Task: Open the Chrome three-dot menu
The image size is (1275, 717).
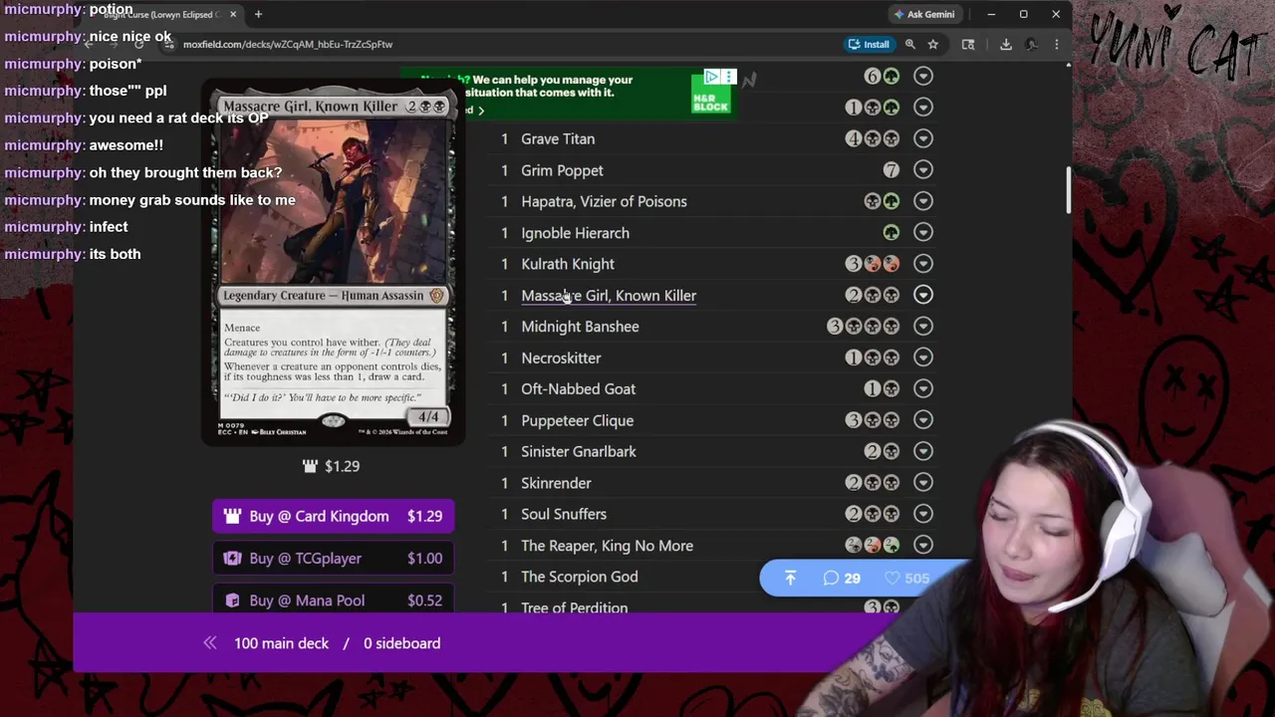Action: 1057,44
